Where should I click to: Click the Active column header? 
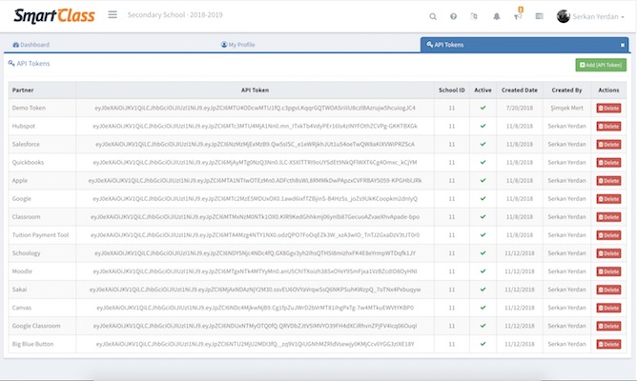click(483, 90)
